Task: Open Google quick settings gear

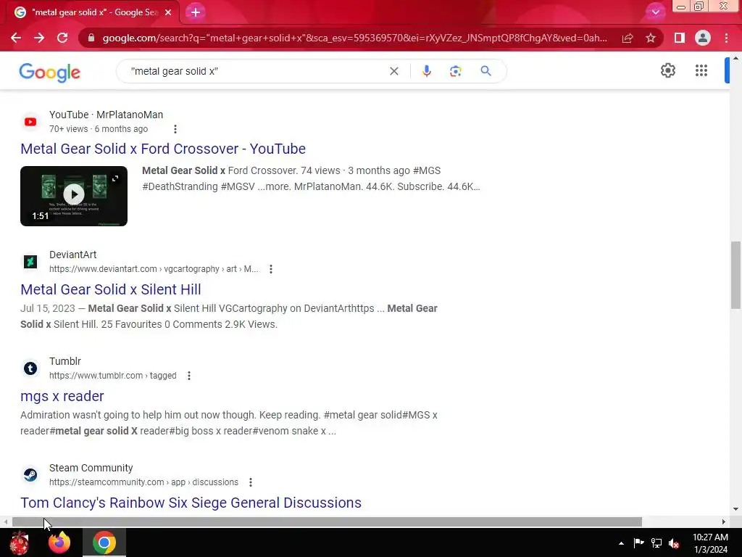Action: (x=667, y=70)
